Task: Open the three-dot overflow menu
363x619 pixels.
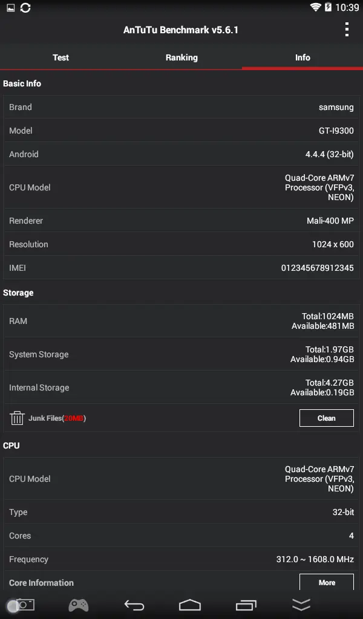Action: [x=347, y=30]
